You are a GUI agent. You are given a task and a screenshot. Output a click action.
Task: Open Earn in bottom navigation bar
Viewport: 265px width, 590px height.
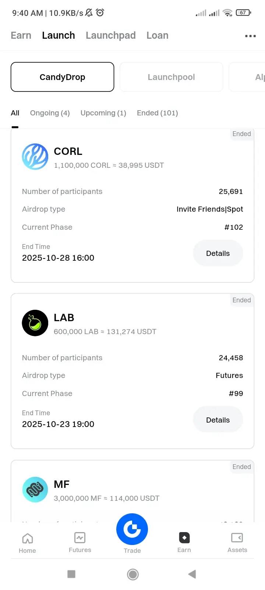click(x=184, y=542)
